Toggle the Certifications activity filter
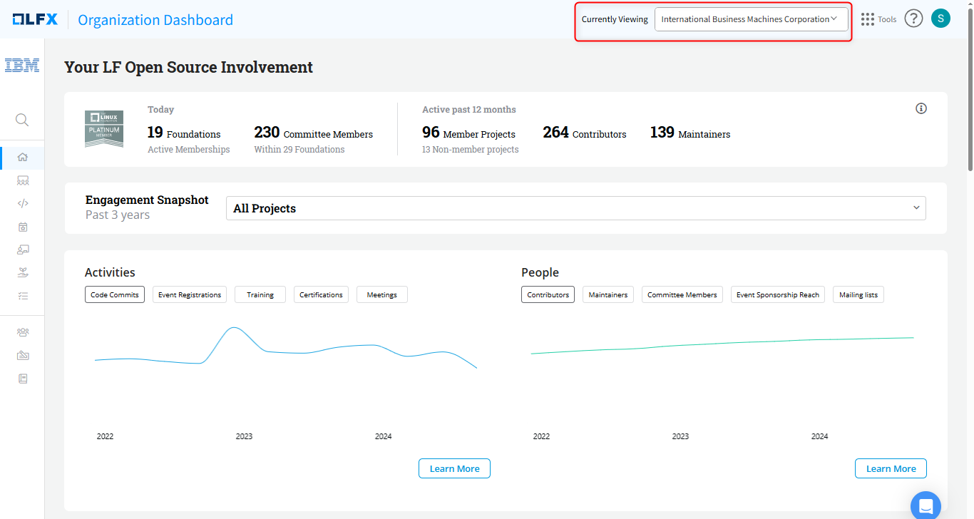This screenshot has width=974, height=519. click(321, 294)
